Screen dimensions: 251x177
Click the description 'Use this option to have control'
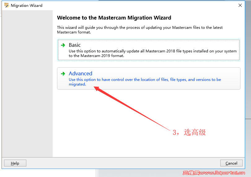96,80
